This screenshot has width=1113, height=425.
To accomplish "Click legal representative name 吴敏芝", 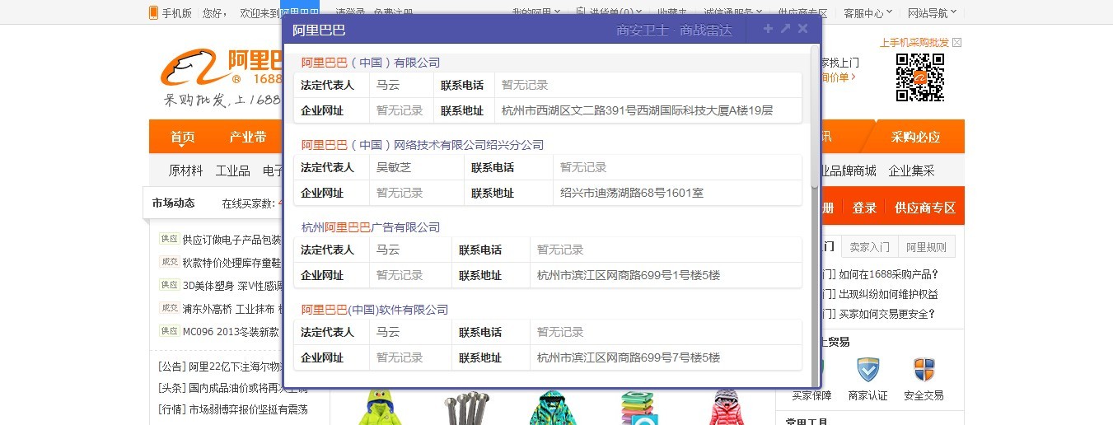I will [394, 167].
